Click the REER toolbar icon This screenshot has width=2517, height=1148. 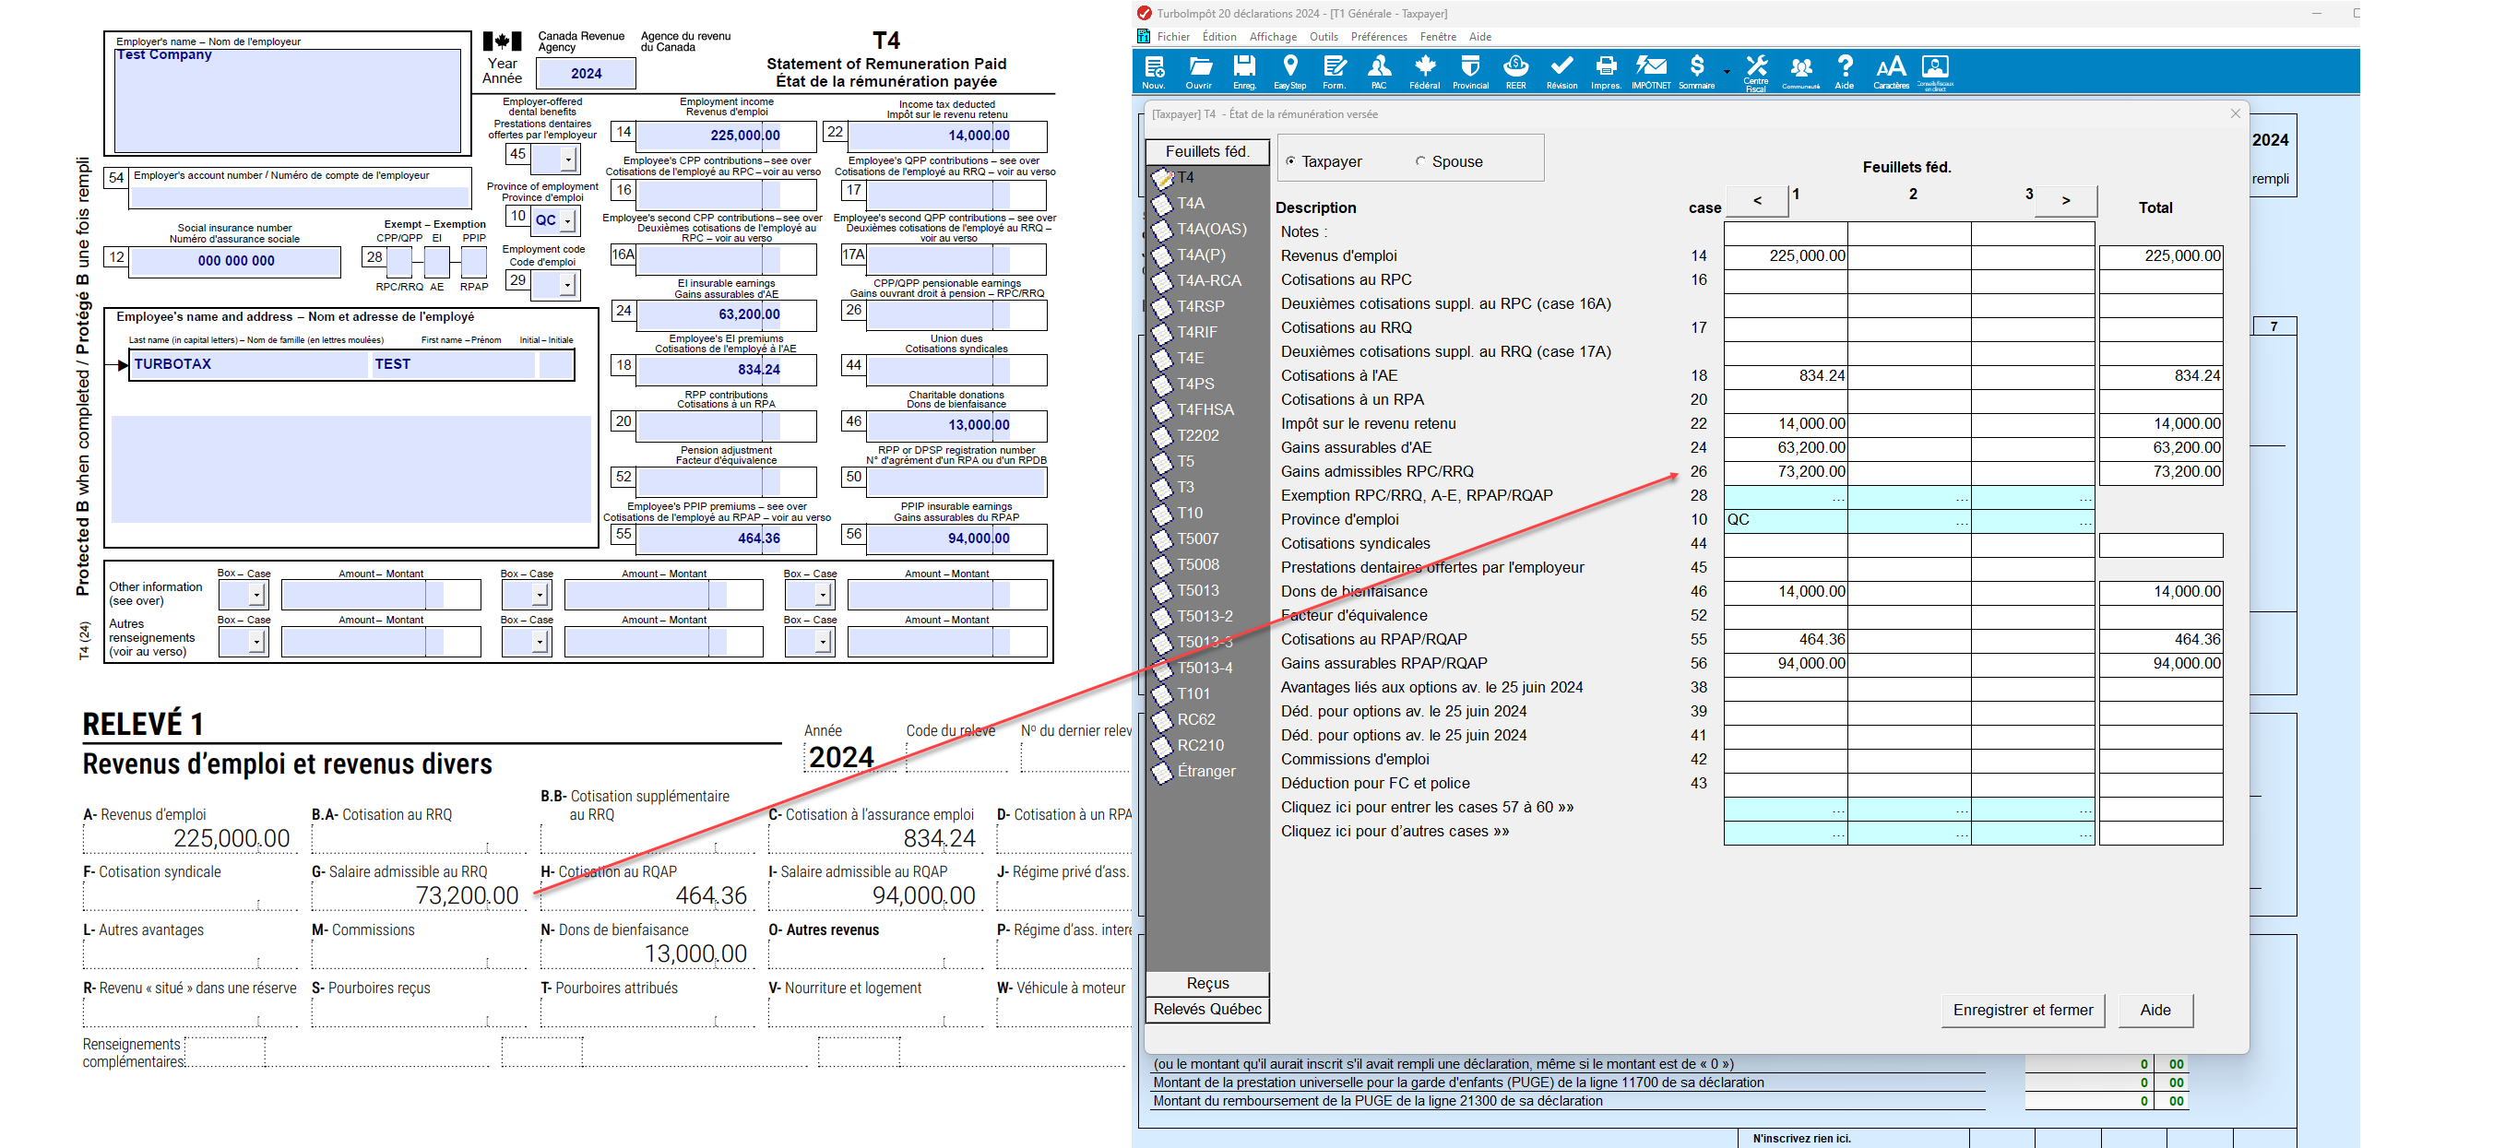[x=1515, y=70]
